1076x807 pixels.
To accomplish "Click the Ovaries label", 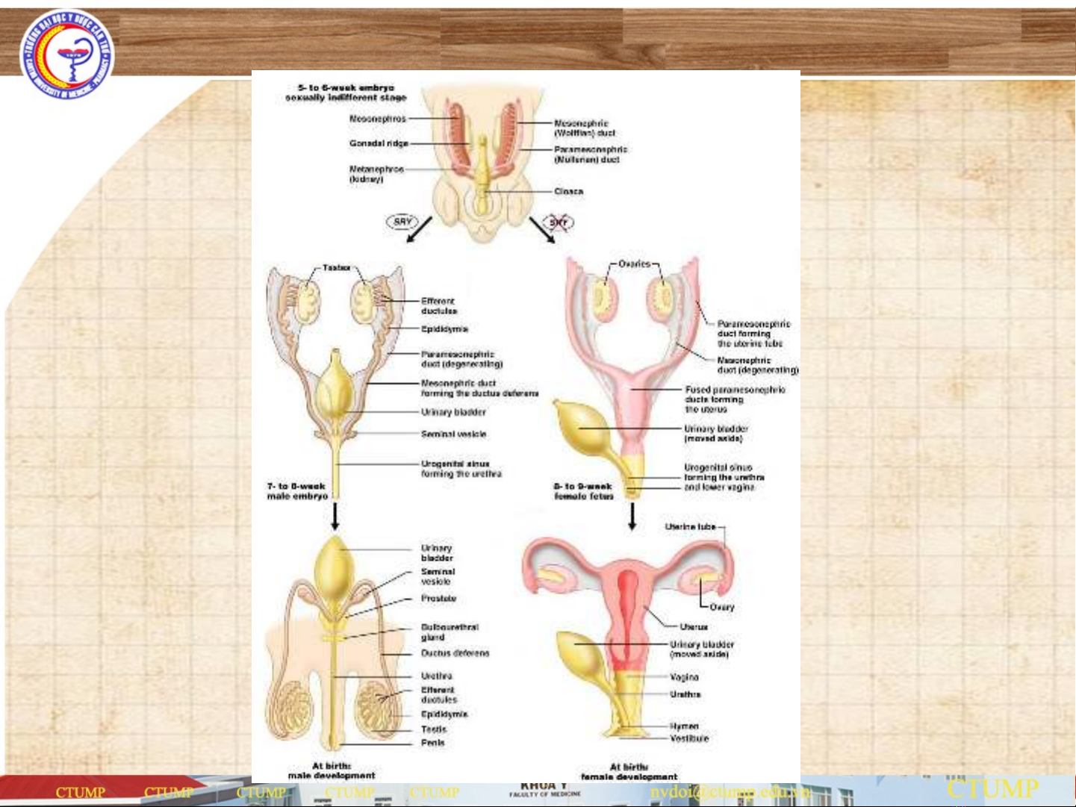I will click(x=635, y=264).
